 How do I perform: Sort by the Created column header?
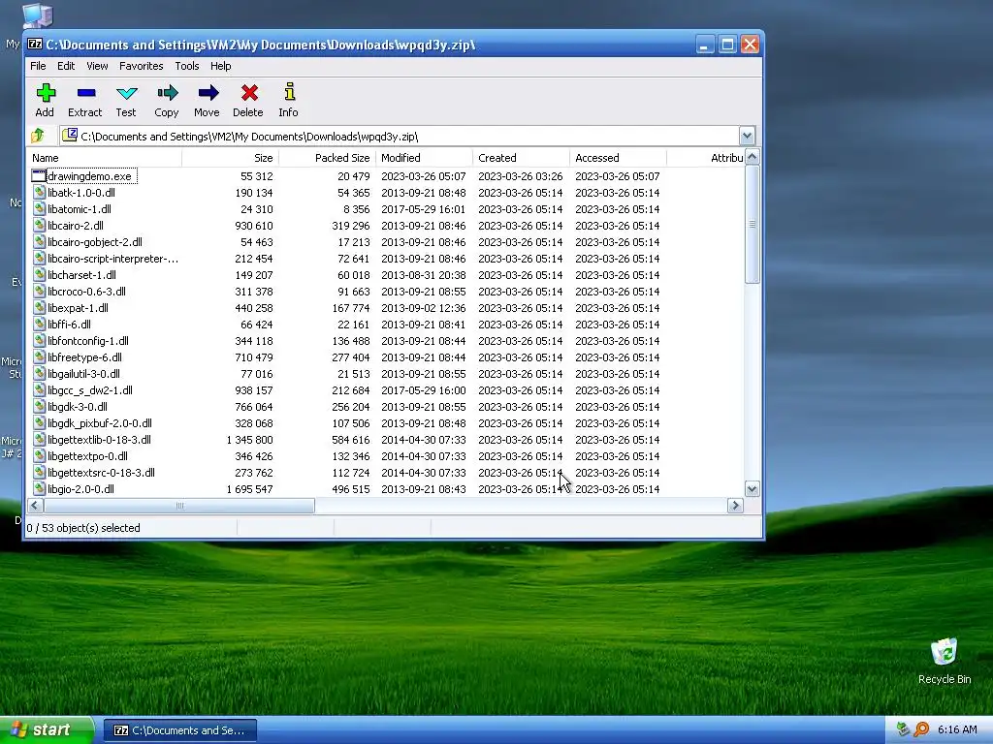pos(521,158)
